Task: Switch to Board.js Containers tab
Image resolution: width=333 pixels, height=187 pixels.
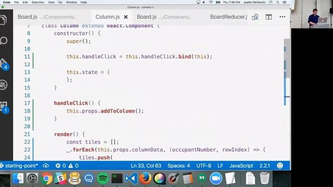Action: 165,17
